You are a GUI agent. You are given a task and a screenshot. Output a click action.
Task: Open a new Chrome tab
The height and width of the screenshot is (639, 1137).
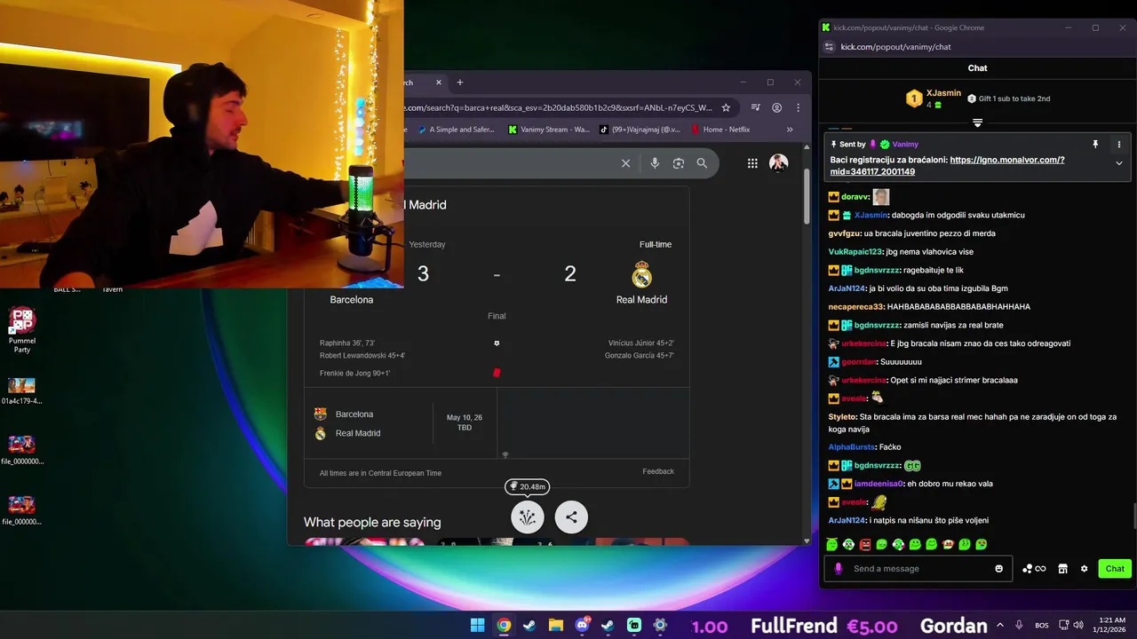point(459,83)
